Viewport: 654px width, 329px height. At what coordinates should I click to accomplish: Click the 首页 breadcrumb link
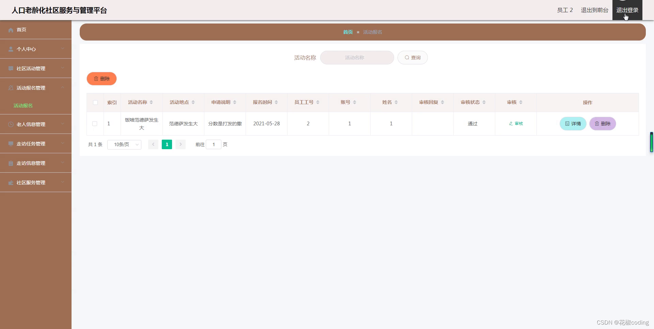348,32
